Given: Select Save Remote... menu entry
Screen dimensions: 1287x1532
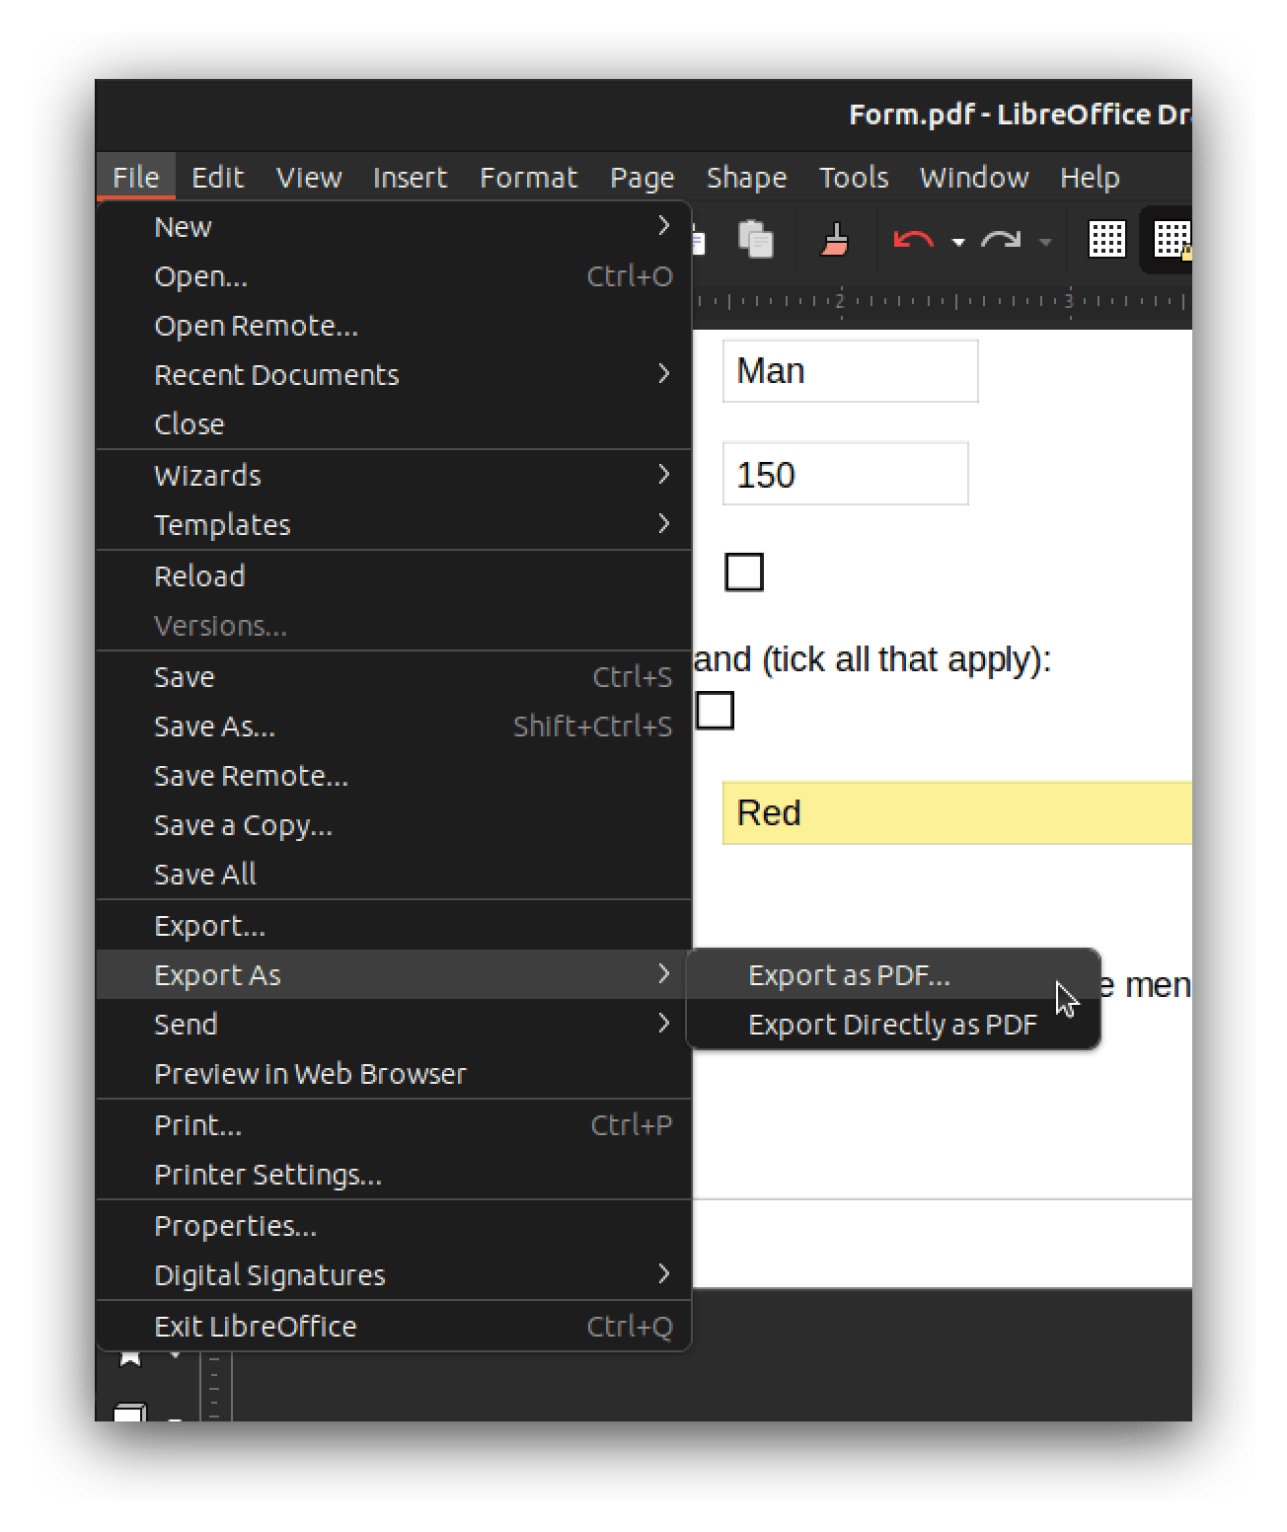Looking at the screenshot, I should (x=394, y=776).
